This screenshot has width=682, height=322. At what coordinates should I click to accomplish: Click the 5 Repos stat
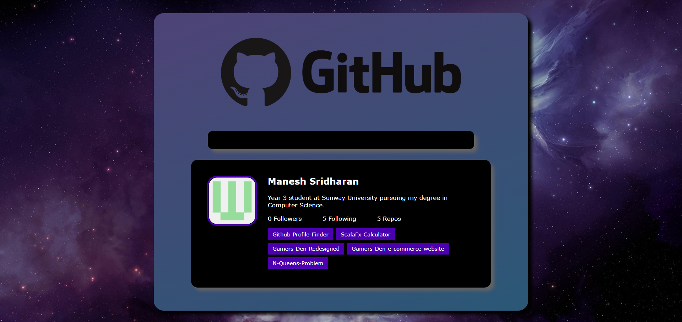[389, 219]
